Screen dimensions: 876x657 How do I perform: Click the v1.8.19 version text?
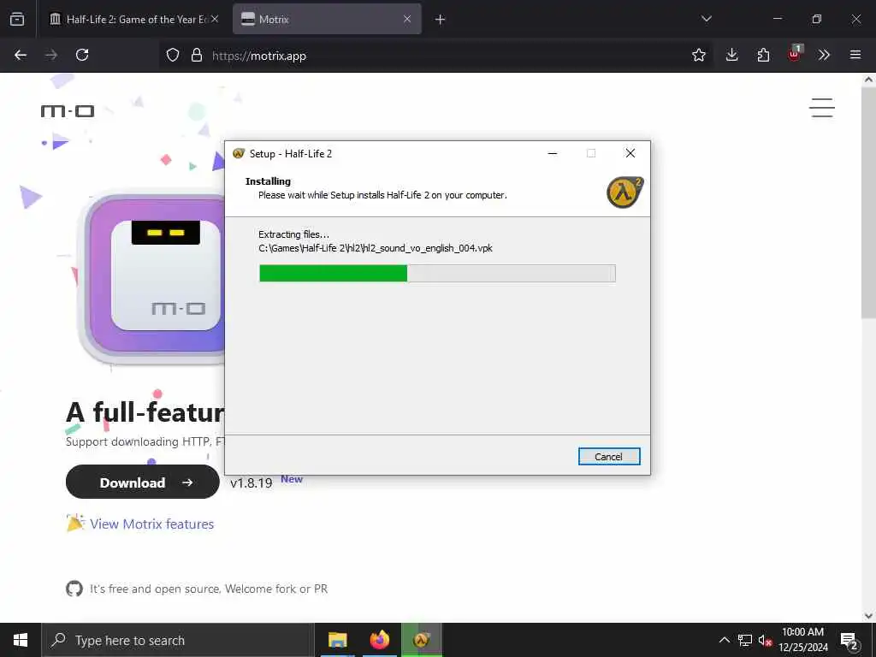252,482
